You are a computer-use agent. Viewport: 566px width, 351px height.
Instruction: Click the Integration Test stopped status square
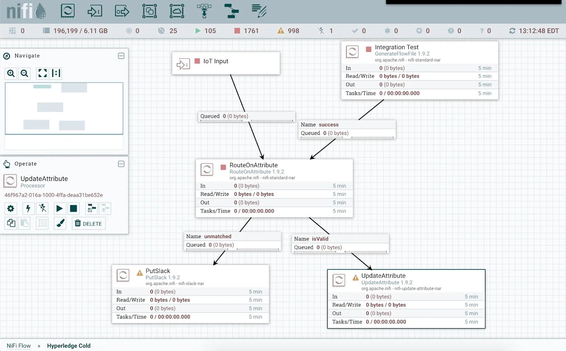pyautogui.click(x=369, y=49)
